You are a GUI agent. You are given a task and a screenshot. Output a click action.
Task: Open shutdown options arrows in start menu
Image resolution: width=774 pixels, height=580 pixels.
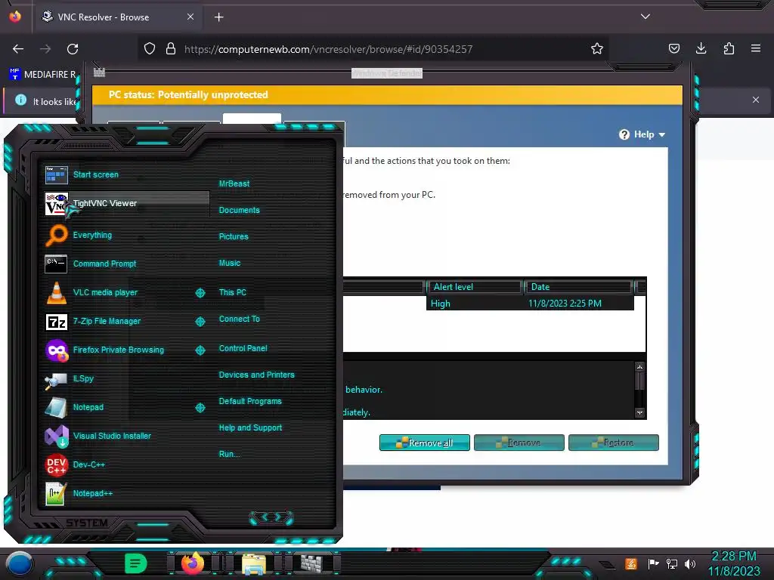tap(271, 517)
